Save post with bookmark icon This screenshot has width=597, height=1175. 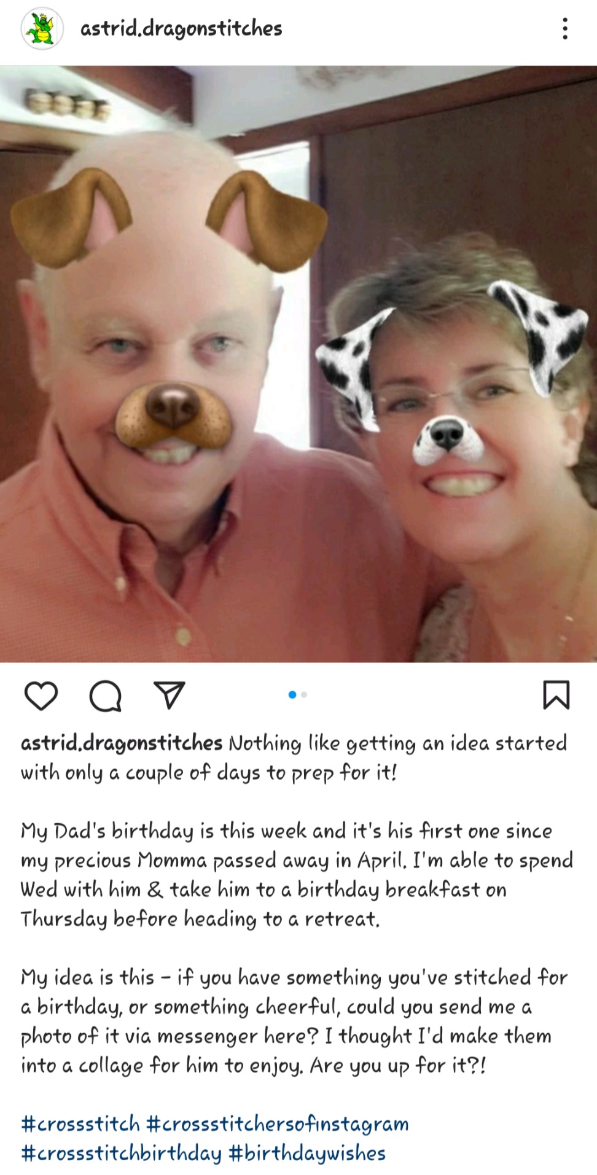[556, 695]
